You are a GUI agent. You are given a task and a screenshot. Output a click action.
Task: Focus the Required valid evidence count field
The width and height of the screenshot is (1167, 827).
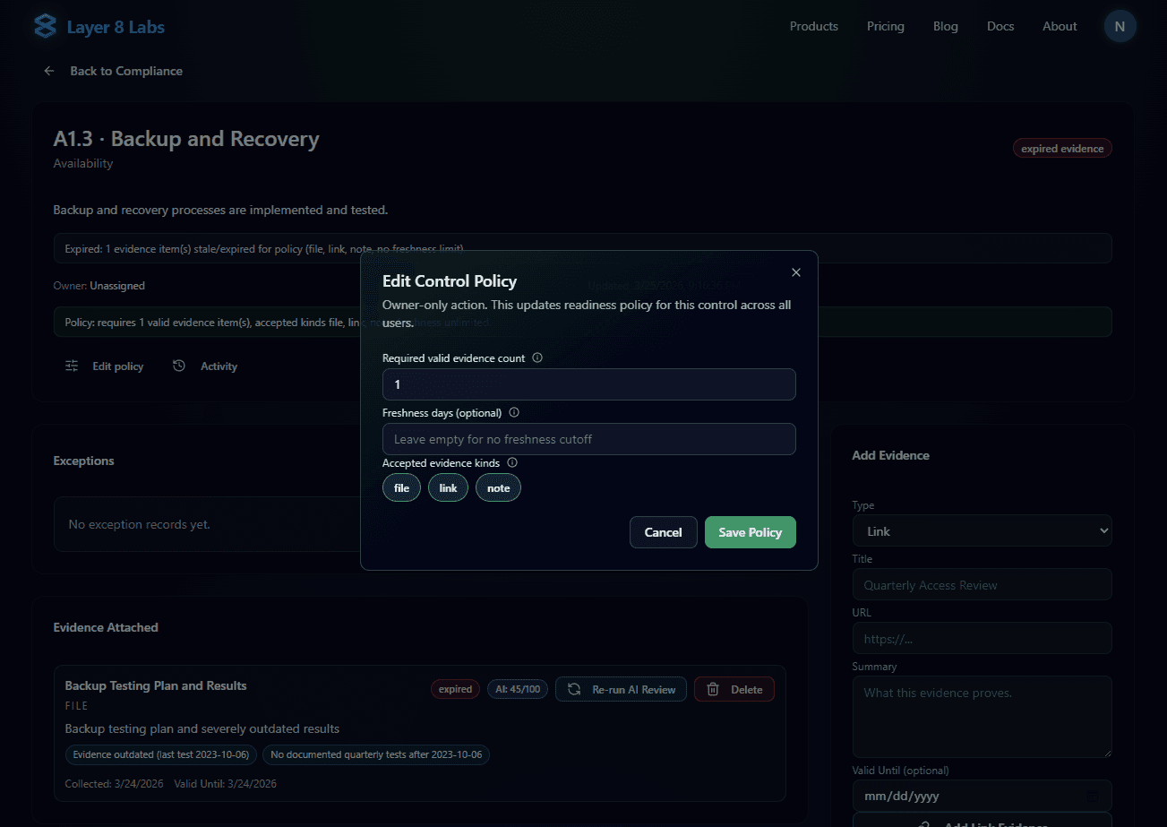pyautogui.click(x=588, y=384)
